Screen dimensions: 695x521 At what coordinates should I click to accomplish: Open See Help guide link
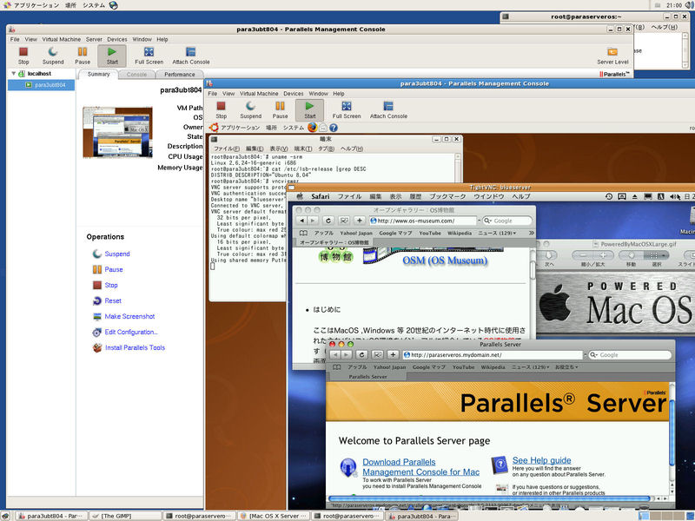[541, 460]
